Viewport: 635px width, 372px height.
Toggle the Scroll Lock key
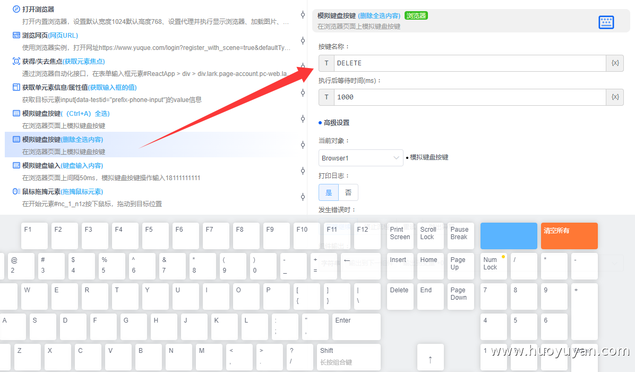[431, 236]
